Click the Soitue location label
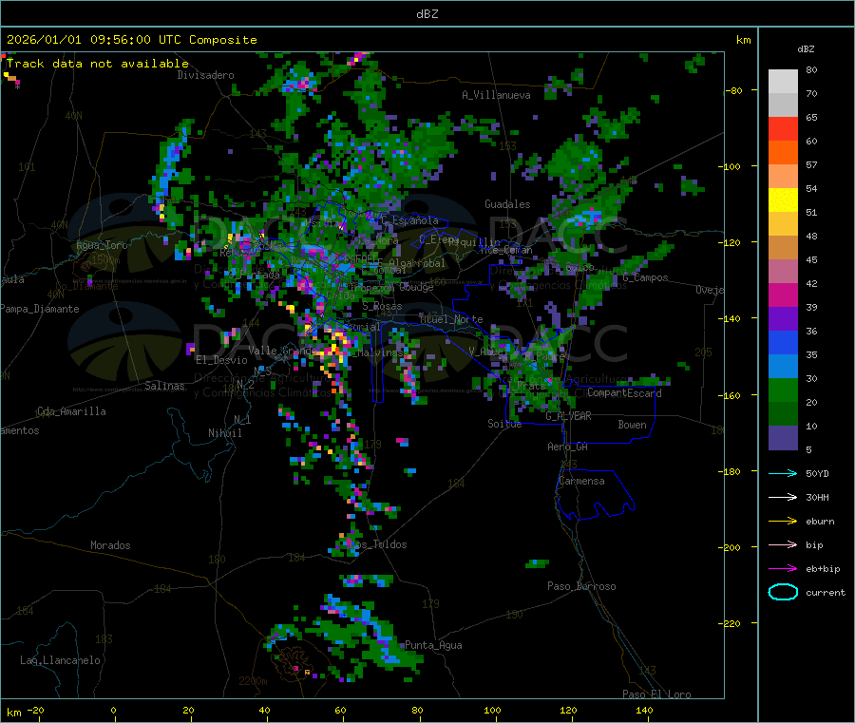The height and width of the screenshot is (723, 855). tap(504, 424)
